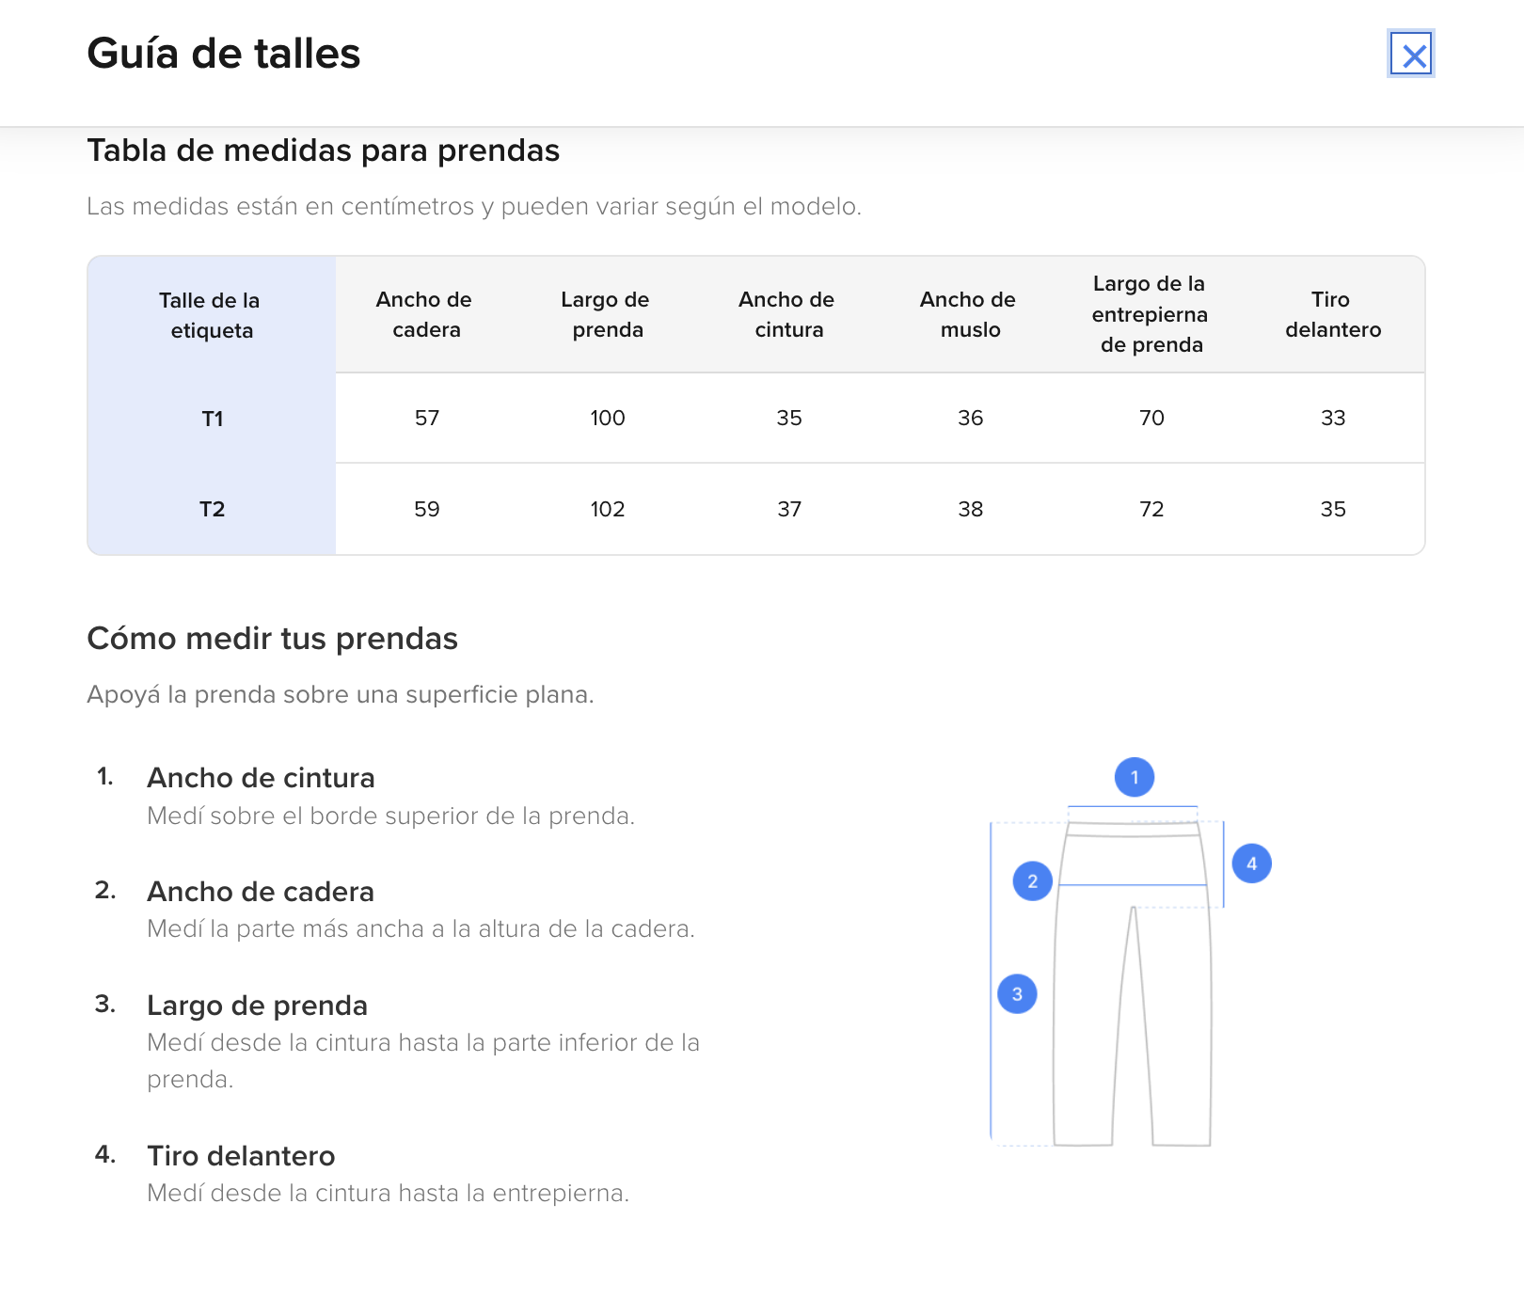Click marker 3 on the pants diagram

coord(1017,994)
